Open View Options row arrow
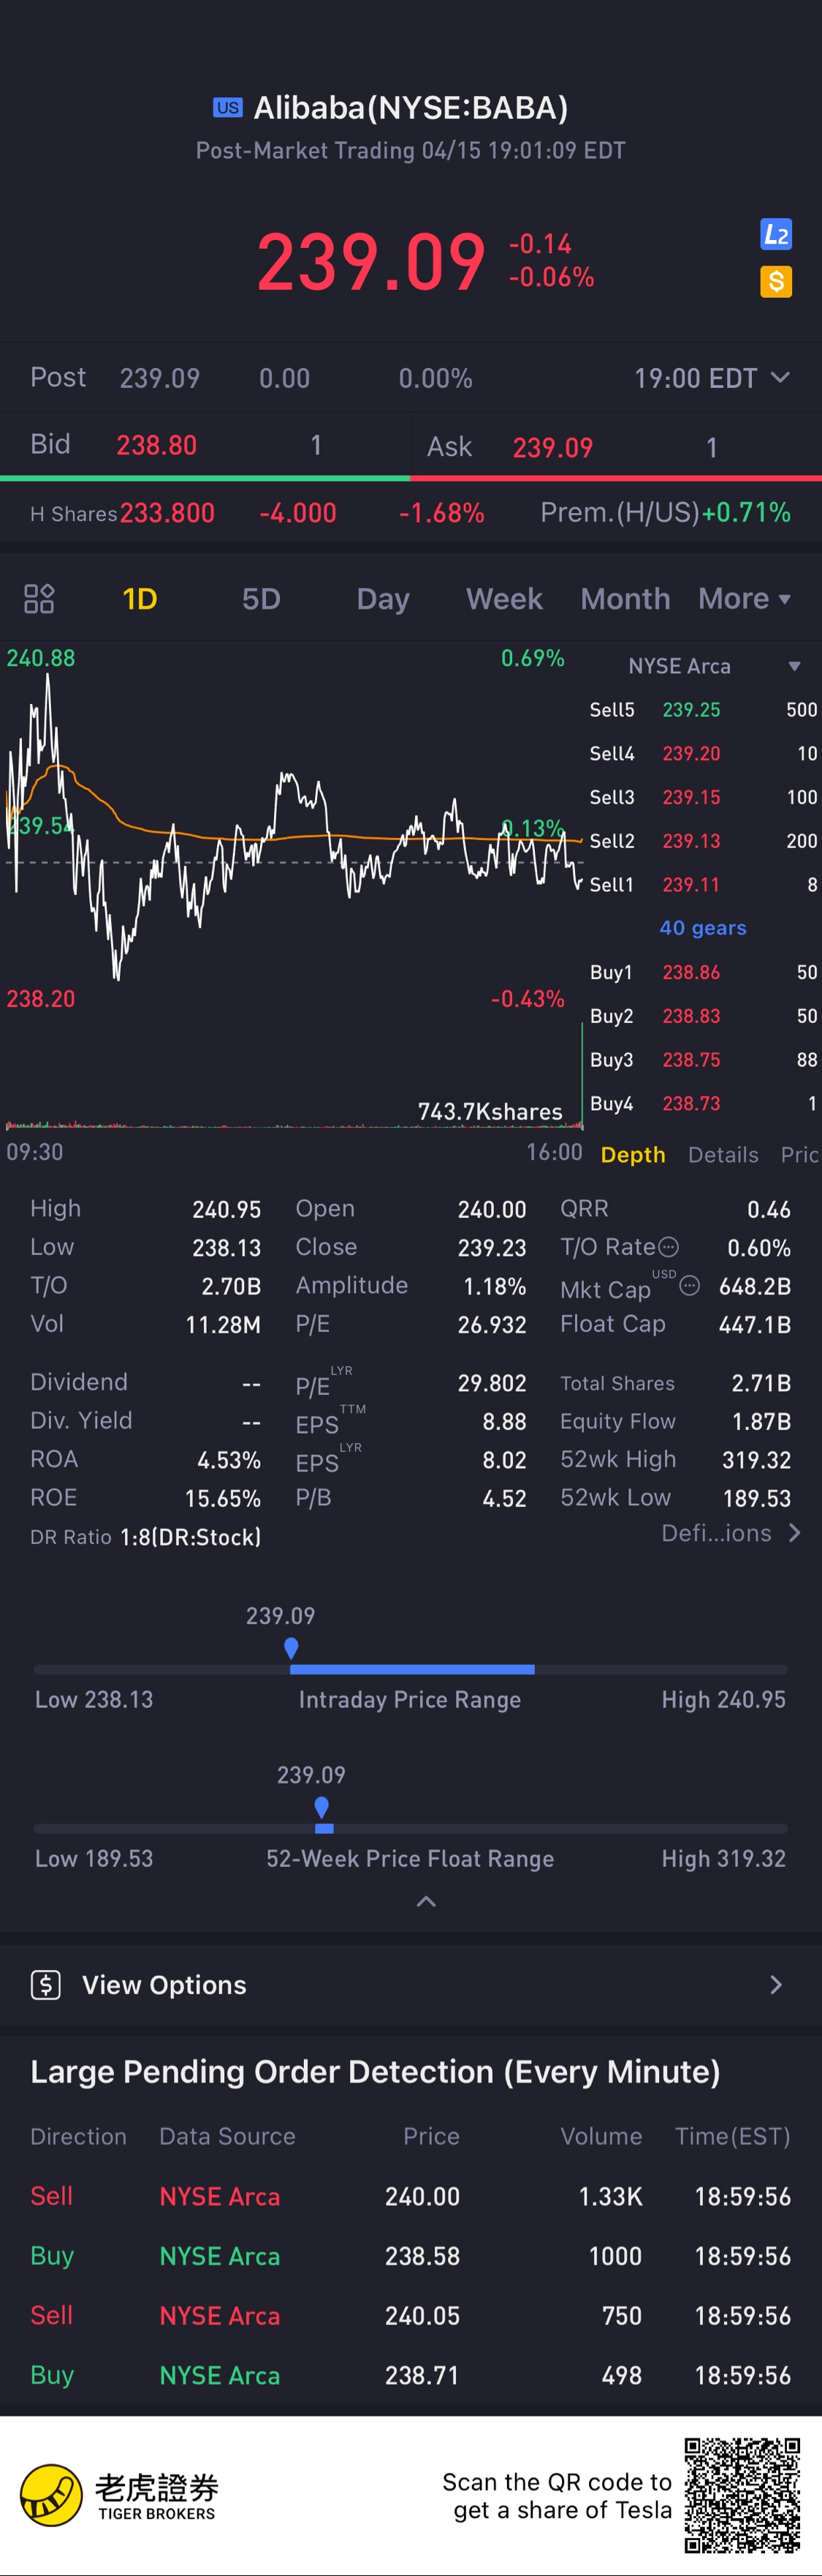Image resolution: width=822 pixels, height=2576 pixels. (x=776, y=1985)
